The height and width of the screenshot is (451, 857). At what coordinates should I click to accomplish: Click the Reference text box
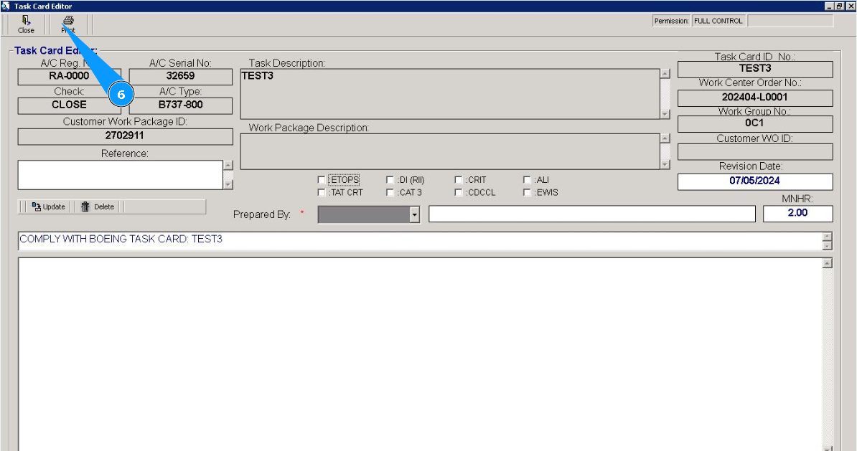[121, 175]
